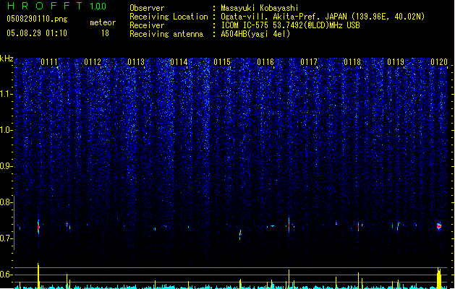Click the ICOM IC-575 receiver text
The image size is (455, 289).
tap(290, 25)
